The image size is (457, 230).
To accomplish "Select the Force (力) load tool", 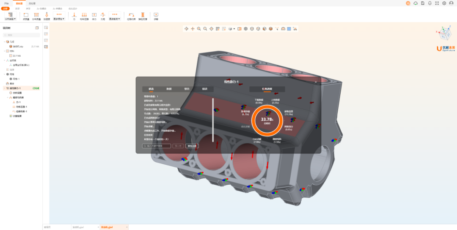I will (x=74, y=15).
